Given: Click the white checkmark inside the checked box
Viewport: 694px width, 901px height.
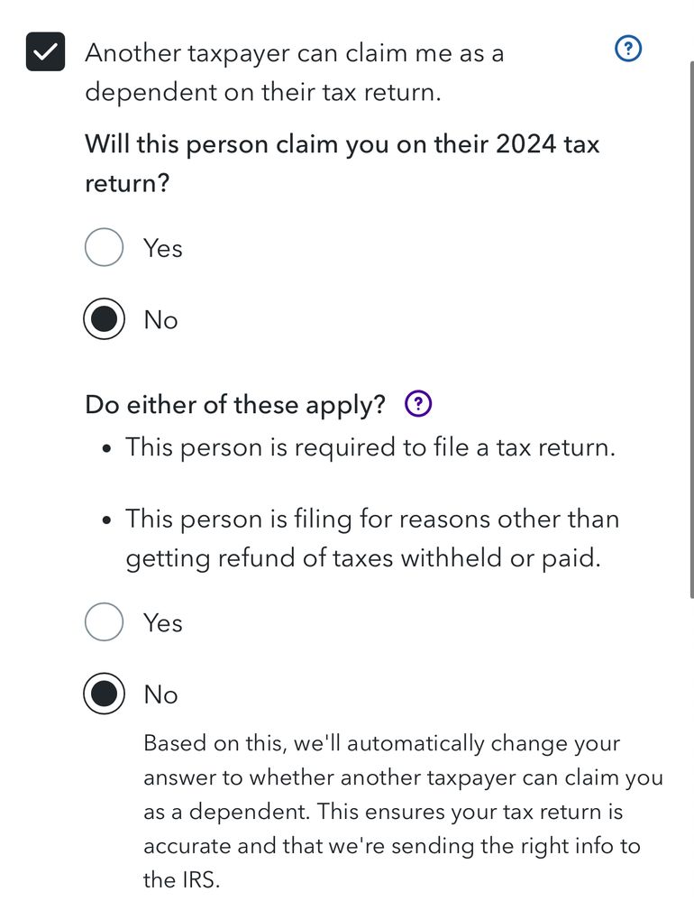Looking at the screenshot, I should pyautogui.click(x=45, y=52).
